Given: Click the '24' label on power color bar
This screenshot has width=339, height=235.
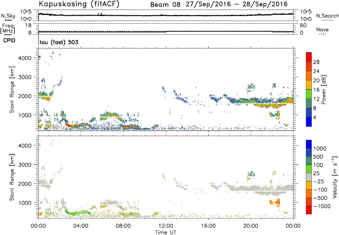Looking at the screenshot, I should (316, 71).
